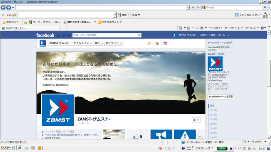The image size is (271, 152).
Task: Click the Facebookページを宣伝 button
Action: (x=221, y=97)
